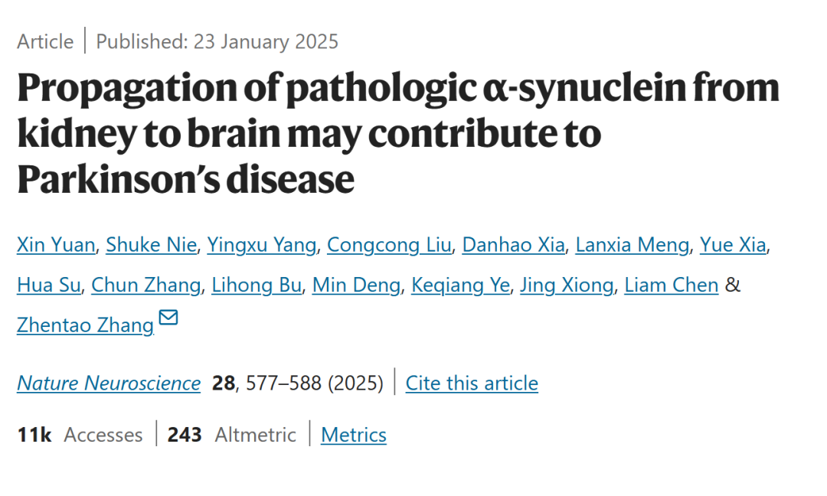Select author Yingxu Yang

262,245
